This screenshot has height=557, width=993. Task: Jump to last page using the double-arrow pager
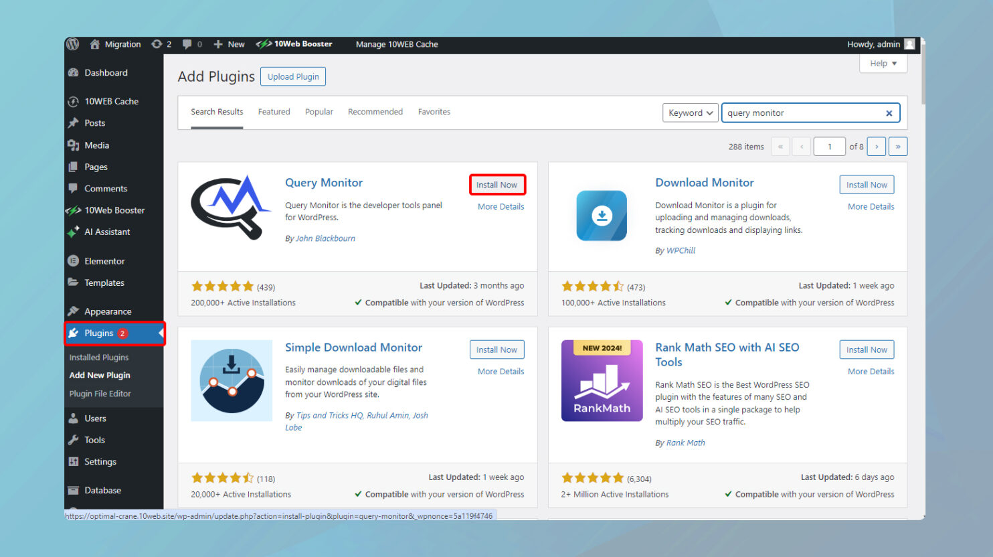[898, 146]
